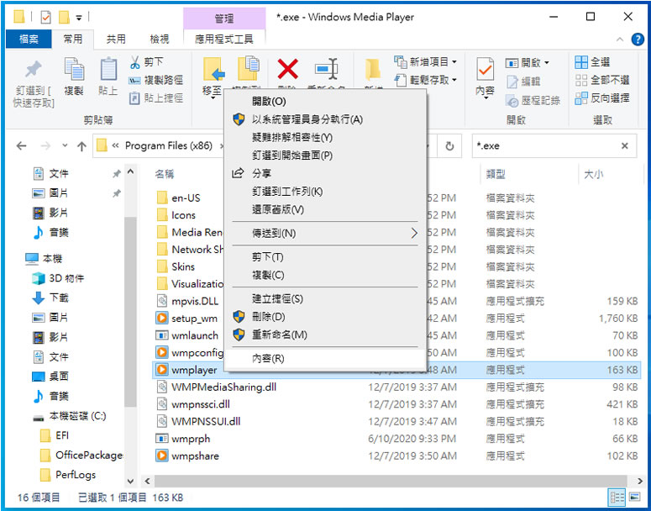Choose Properties (內容) in context menu

324,359
